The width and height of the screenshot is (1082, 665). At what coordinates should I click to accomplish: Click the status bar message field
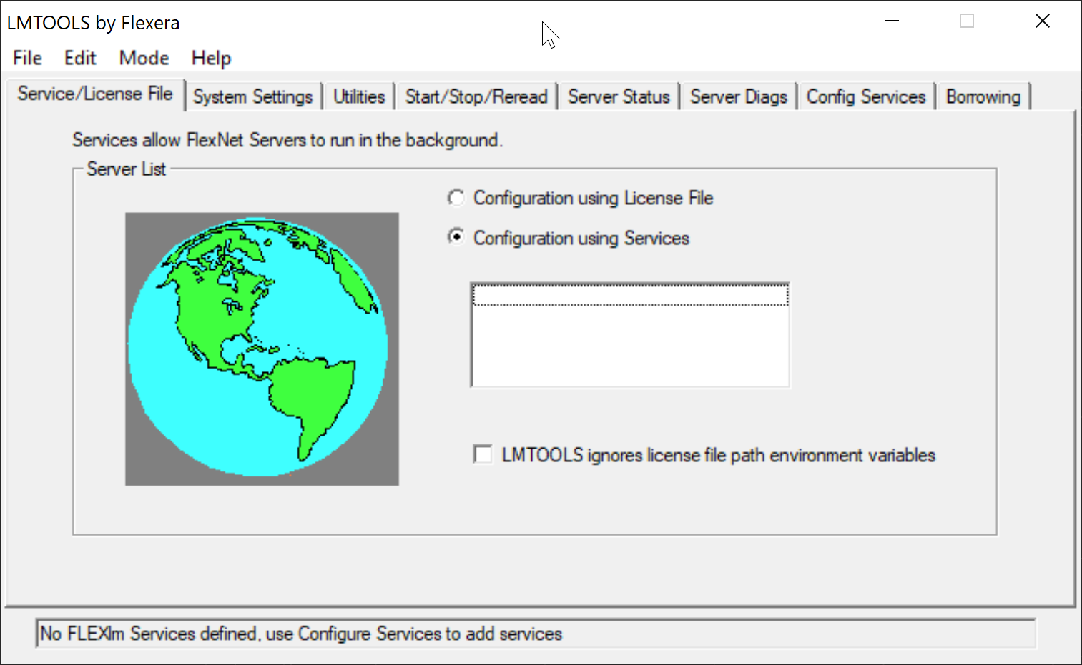[x=535, y=634]
